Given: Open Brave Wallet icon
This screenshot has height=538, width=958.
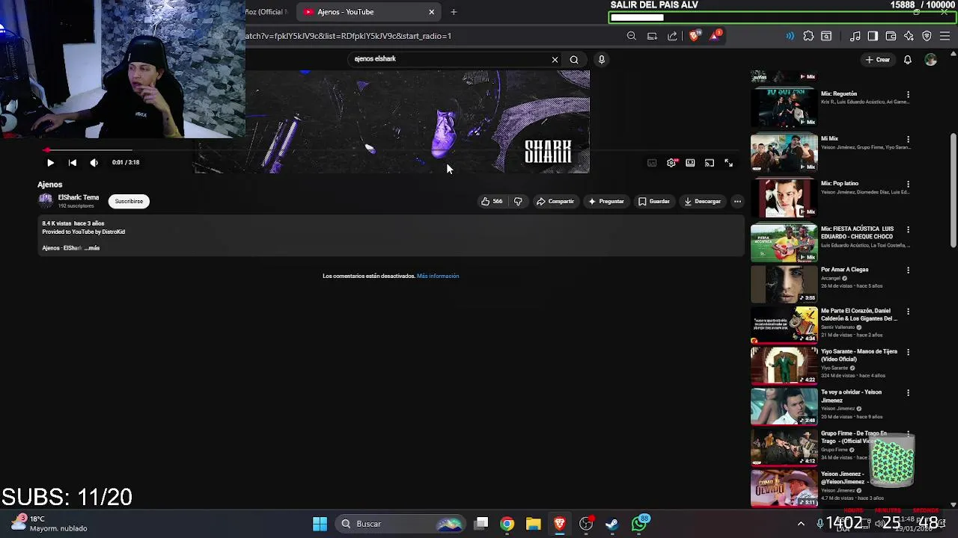Looking at the screenshot, I should (x=891, y=36).
